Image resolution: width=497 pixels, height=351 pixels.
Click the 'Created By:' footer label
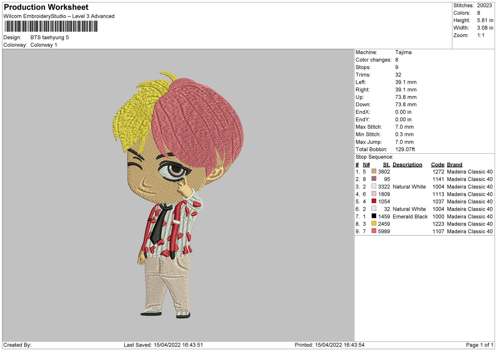pyautogui.click(x=17, y=345)
